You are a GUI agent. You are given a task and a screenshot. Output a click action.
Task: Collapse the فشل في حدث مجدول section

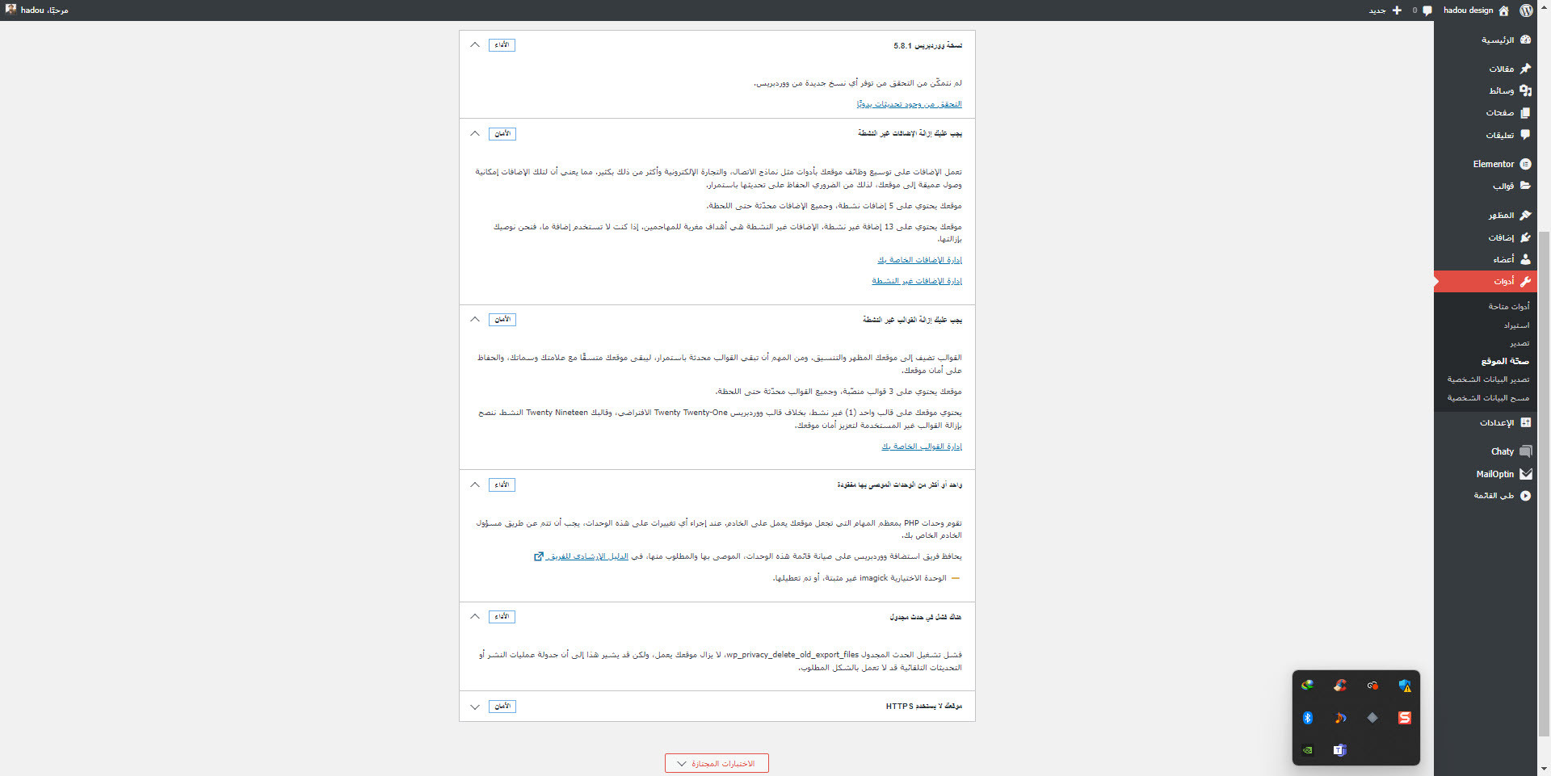[x=475, y=617]
